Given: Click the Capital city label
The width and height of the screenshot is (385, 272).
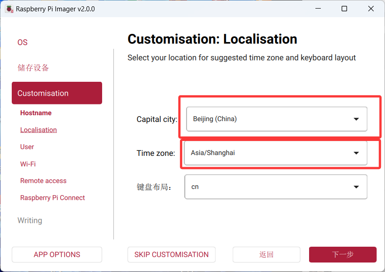Looking at the screenshot, I should (157, 119).
